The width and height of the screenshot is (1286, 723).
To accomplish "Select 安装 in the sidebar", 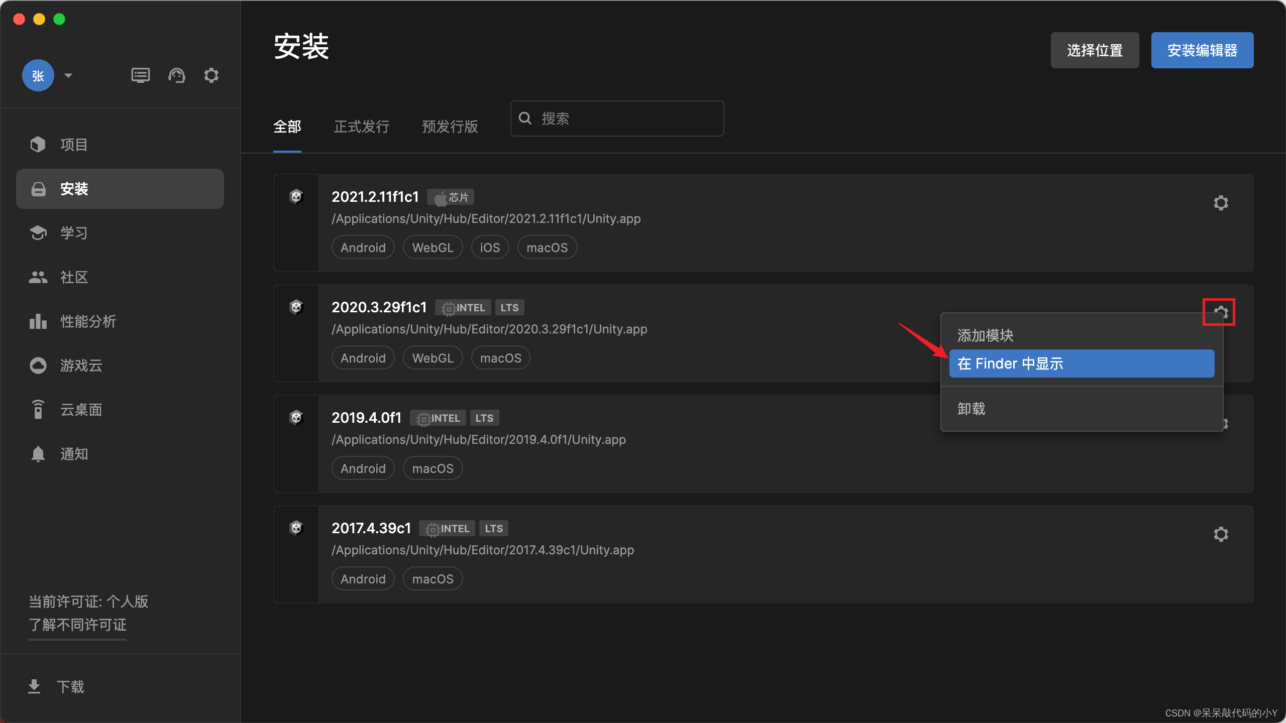I will tap(120, 189).
